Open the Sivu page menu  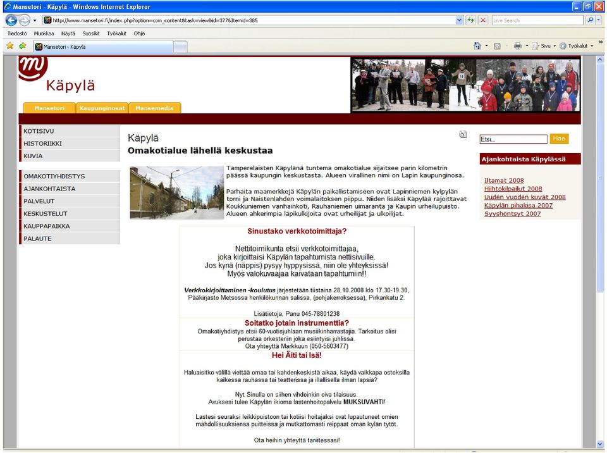pos(544,46)
